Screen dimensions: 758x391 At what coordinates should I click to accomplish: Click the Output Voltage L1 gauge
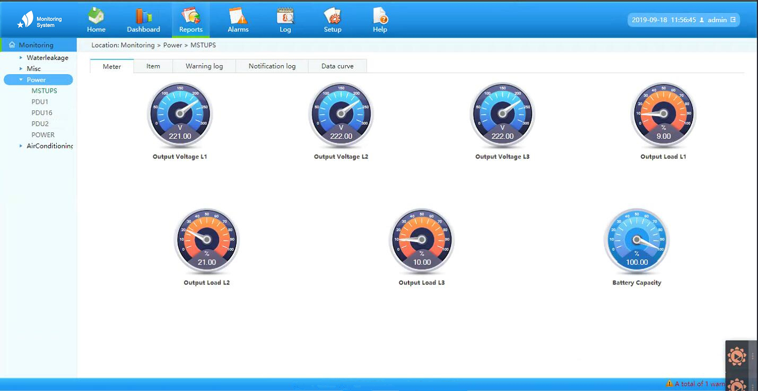(x=180, y=115)
